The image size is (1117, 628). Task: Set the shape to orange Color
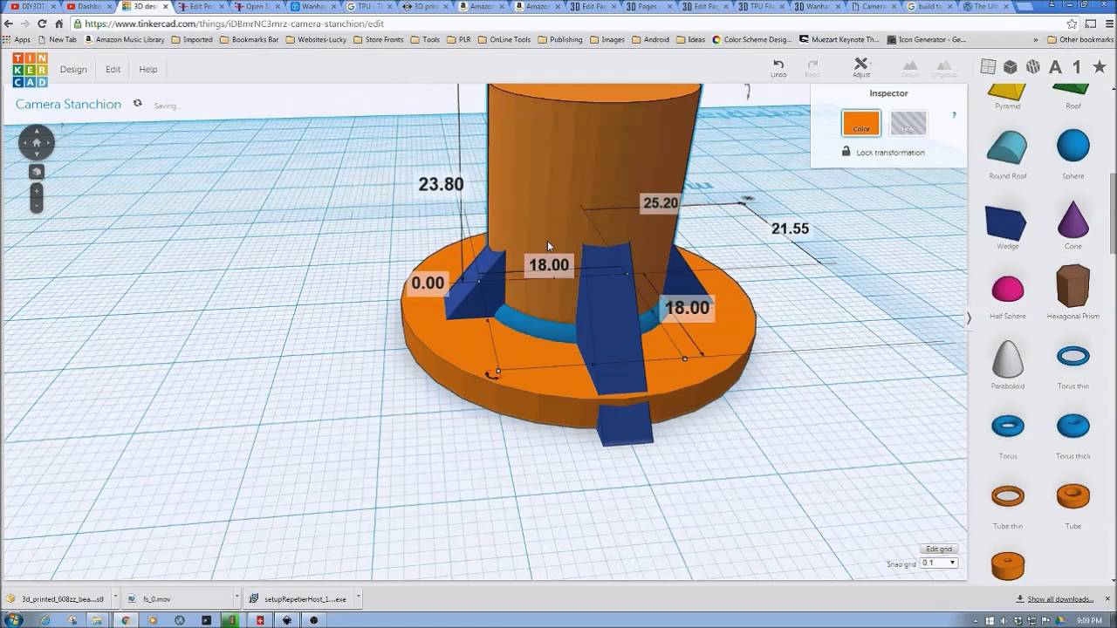(861, 123)
